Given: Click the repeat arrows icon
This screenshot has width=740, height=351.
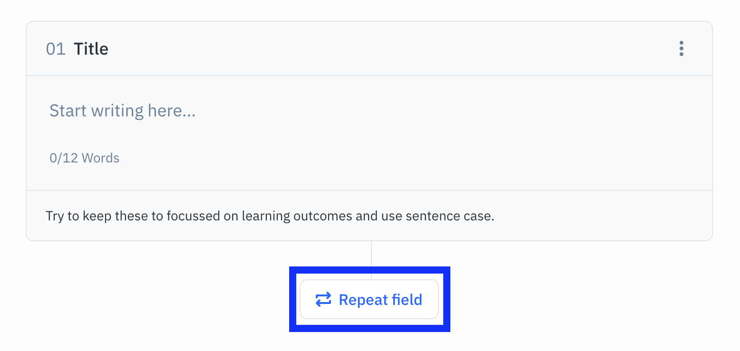Looking at the screenshot, I should click(x=323, y=300).
